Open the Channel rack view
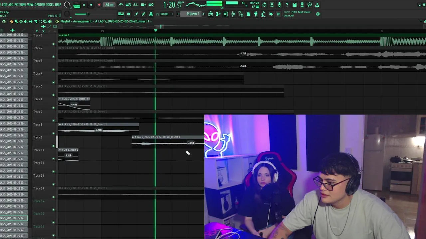Viewport: 426px width, 239px height. coord(225,14)
